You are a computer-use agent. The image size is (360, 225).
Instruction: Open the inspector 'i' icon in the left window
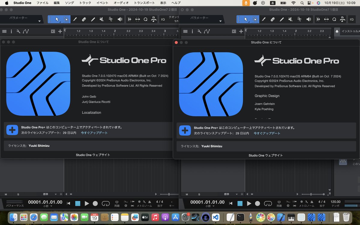click(11, 31)
